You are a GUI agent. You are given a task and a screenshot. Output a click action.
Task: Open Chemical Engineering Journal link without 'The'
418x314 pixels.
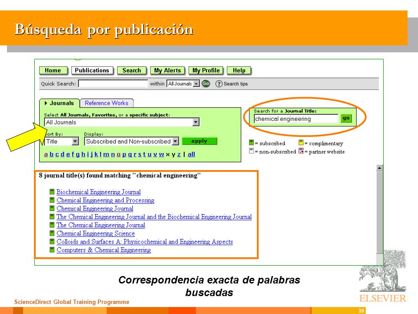95,208
